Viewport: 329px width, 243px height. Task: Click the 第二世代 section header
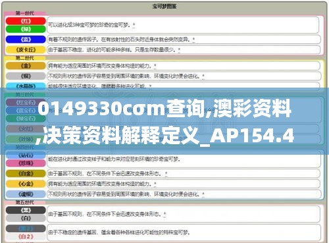(x=24, y=58)
